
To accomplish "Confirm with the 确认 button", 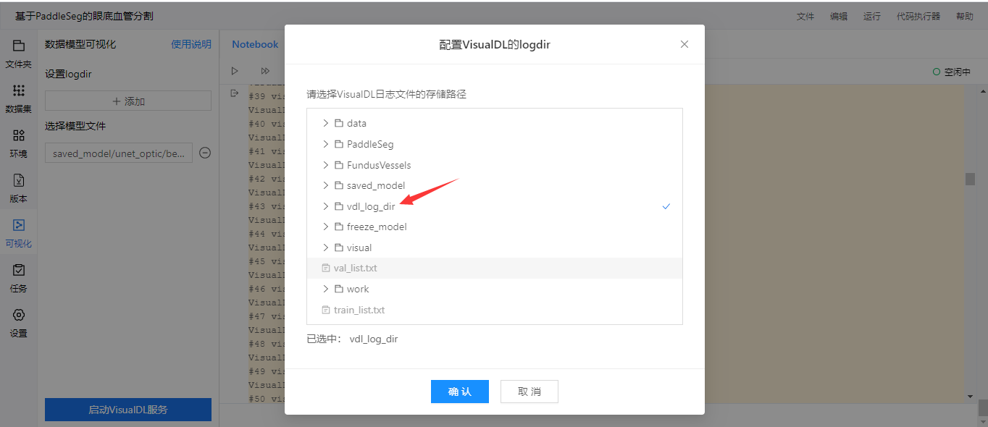I will [x=460, y=392].
